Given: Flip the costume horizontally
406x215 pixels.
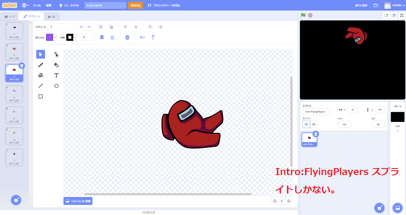Looking at the screenshot, I should pos(142,37).
